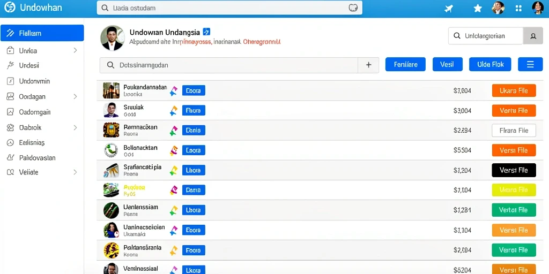
Task: Click the colored flag icon in Remnacktan row
Action: [173, 131]
